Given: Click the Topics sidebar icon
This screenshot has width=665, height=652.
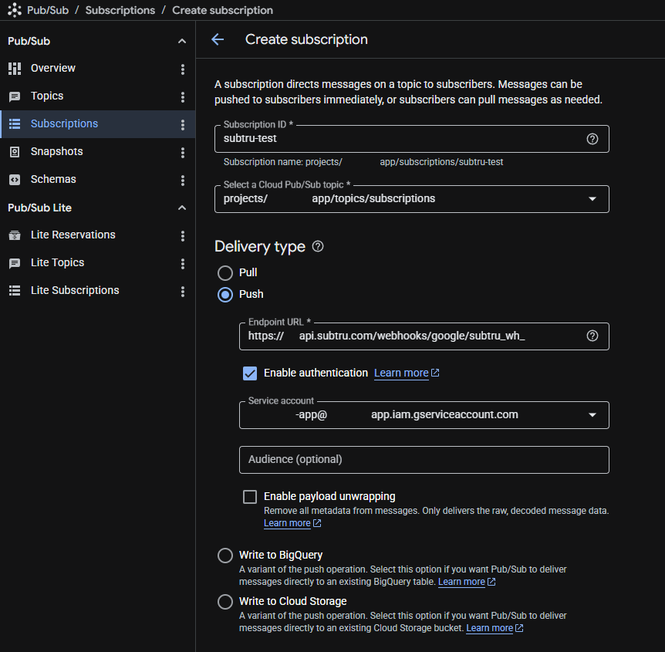Looking at the screenshot, I should pyautogui.click(x=15, y=96).
